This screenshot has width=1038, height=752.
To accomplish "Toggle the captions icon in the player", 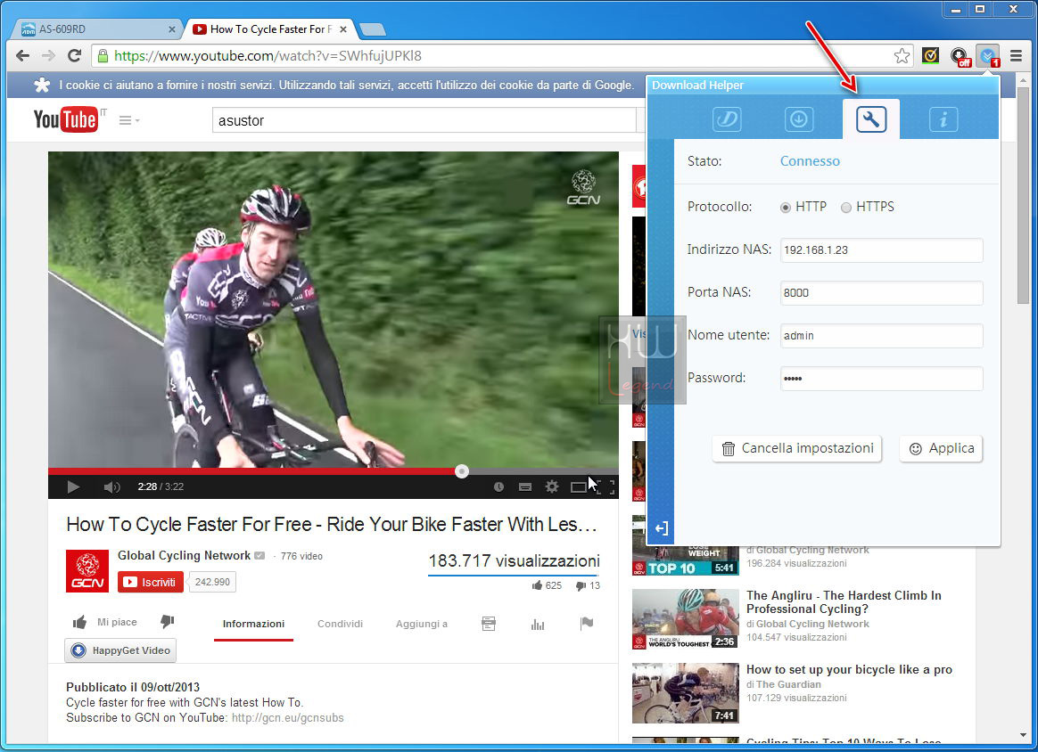I will click(525, 486).
